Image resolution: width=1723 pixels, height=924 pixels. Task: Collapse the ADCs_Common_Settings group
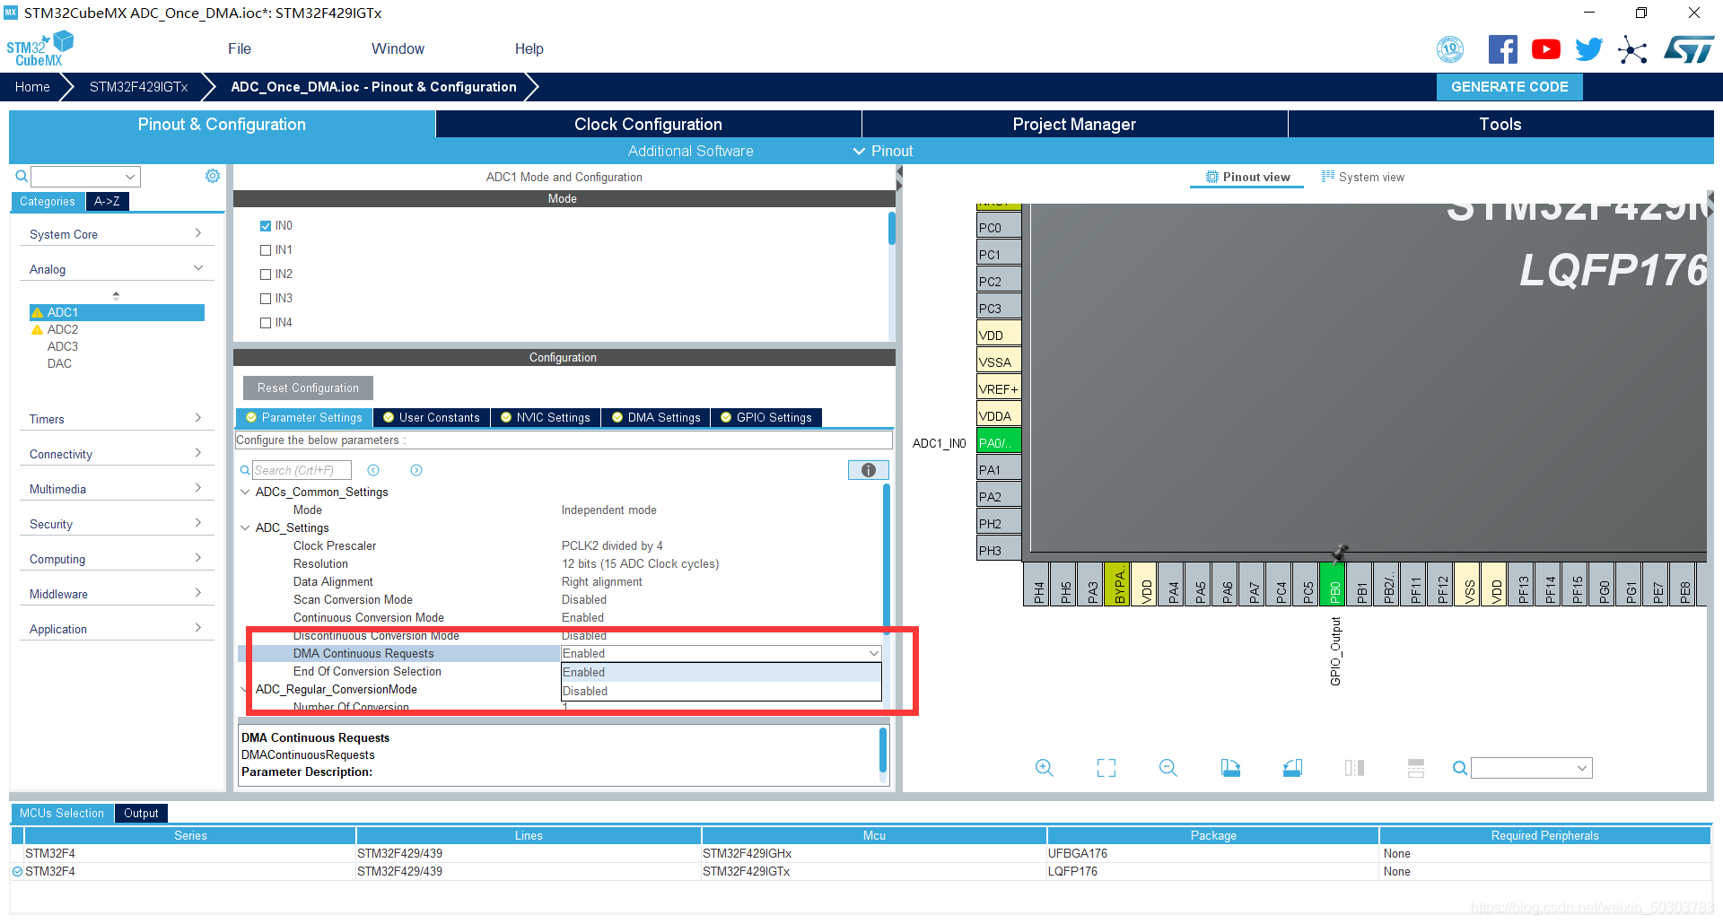tap(245, 492)
